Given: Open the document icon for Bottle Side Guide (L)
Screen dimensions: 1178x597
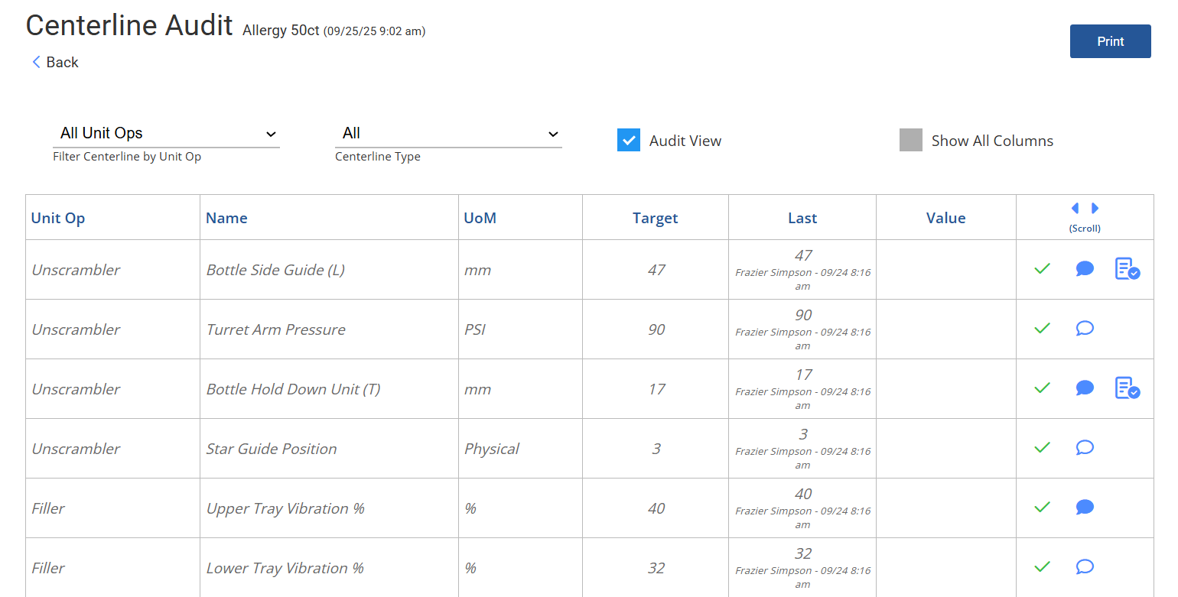Looking at the screenshot, I should (1127, 269).
